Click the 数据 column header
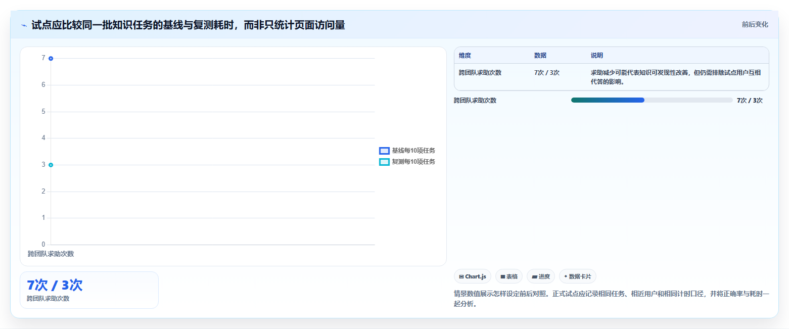Screen dimensions: 789x329 click(x=540, y=56)
